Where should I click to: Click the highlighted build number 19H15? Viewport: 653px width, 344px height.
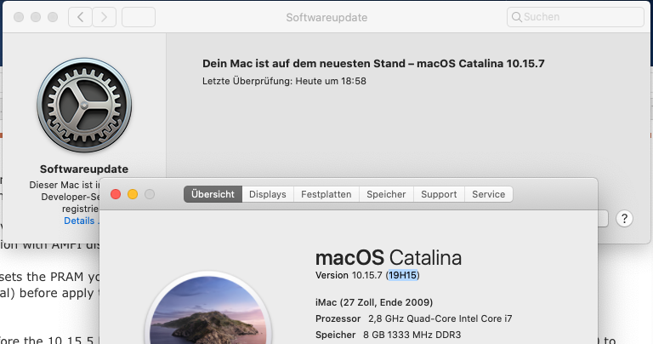[x=403, y=275]
